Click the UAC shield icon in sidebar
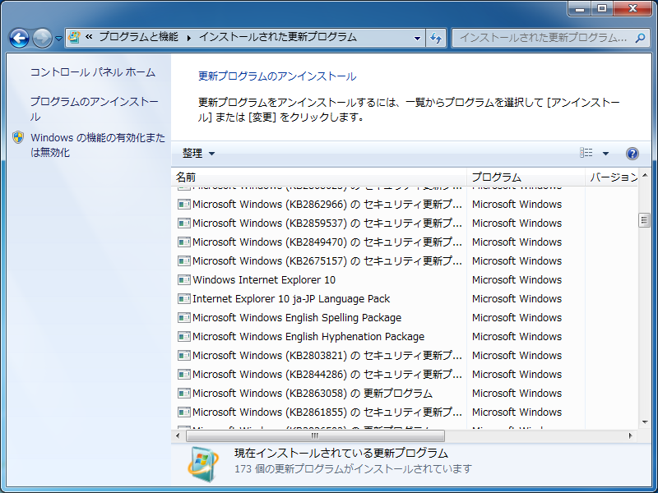This screenshot has height=493, width=658. coord(18,137)
